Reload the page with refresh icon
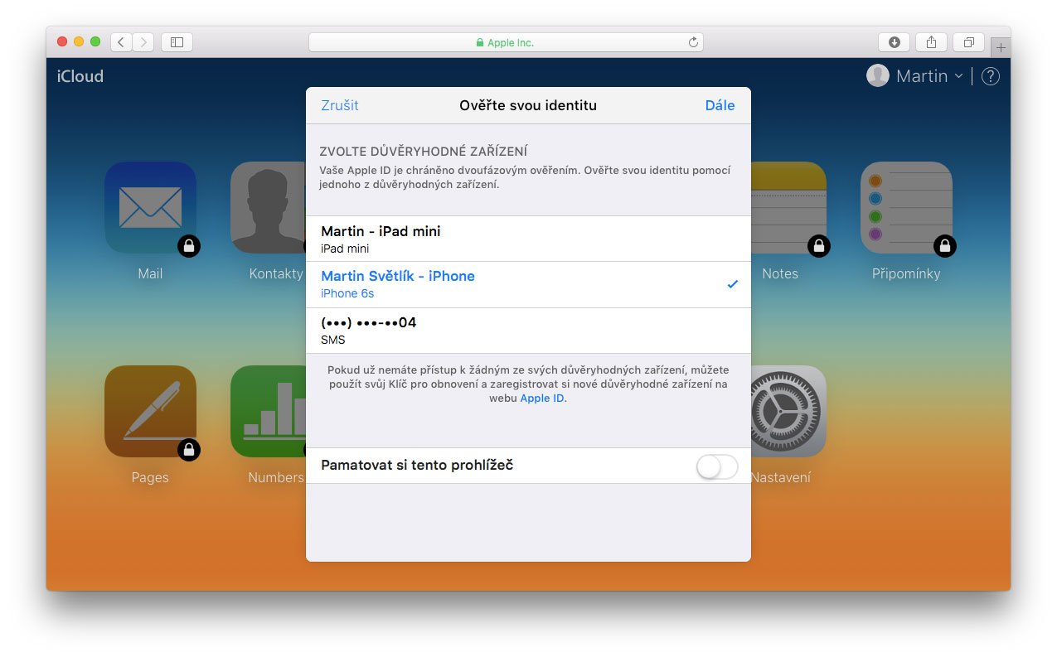 coord(693,42)
